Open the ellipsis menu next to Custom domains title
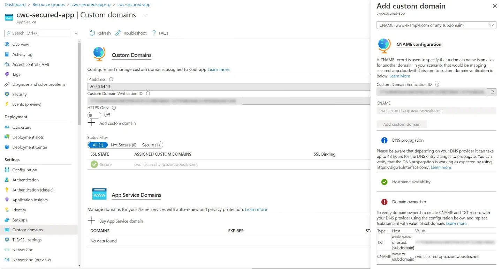This screenshot has height=269, width=502. pyautogui.click(x=146, y=15)
